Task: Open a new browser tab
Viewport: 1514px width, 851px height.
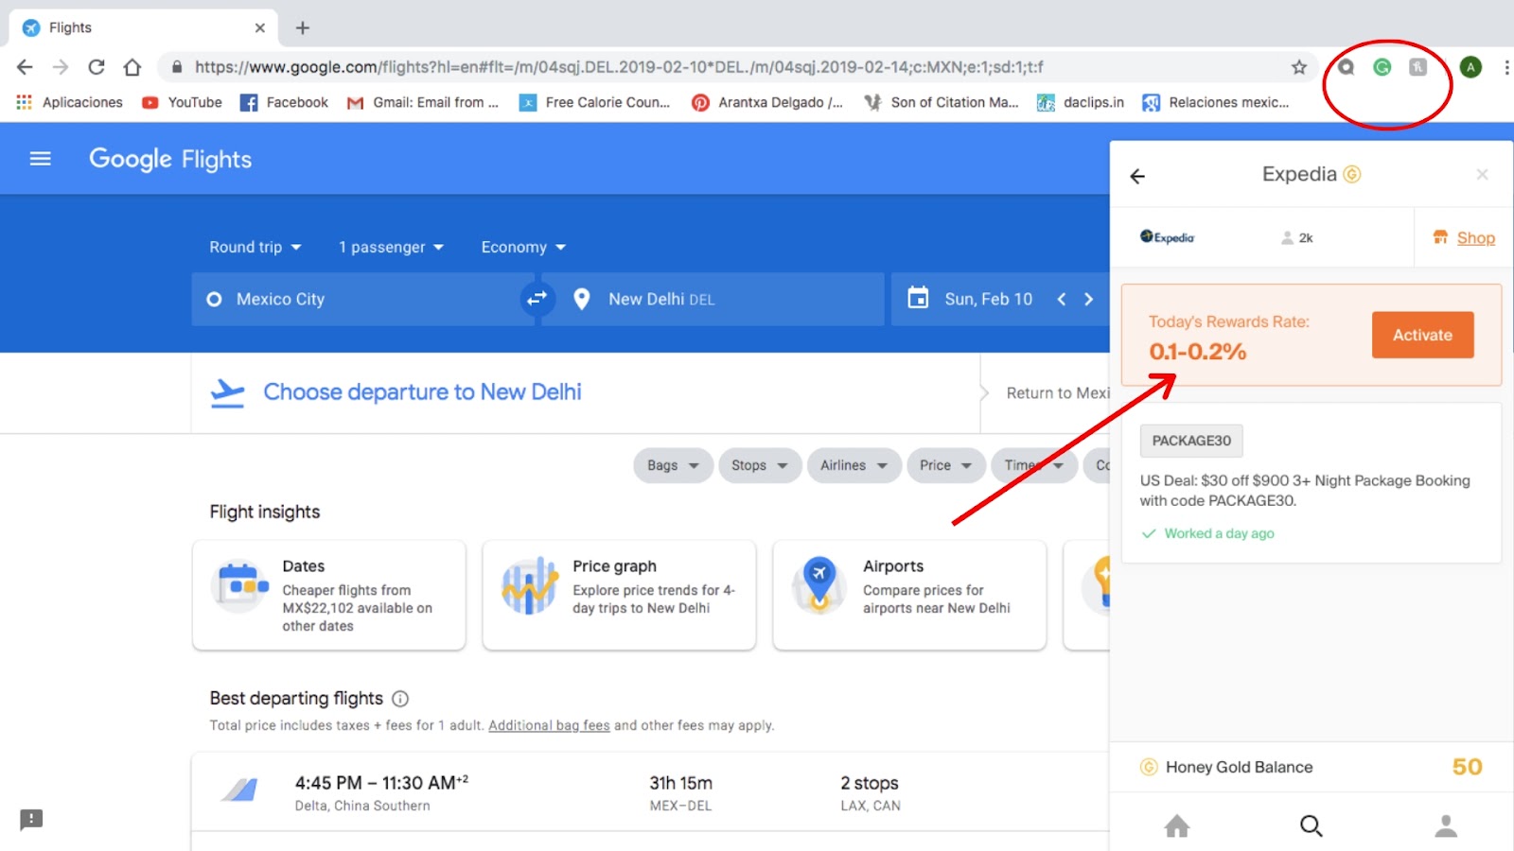Action: tap(303, 27)
